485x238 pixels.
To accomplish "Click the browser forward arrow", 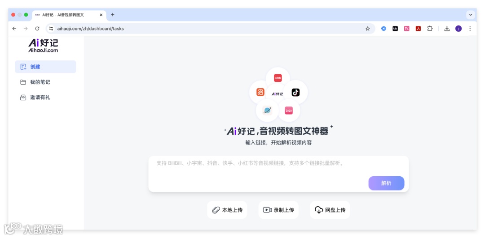I will [26, 29].
